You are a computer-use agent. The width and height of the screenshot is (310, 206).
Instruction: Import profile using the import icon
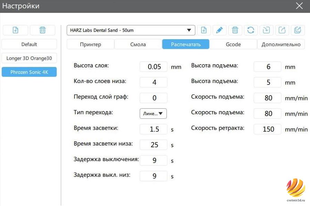coord(266,30)
